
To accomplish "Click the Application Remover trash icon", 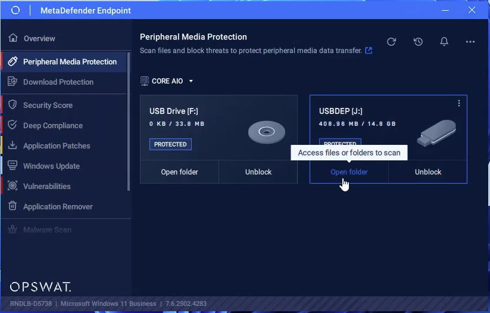I will pos(13,206).
